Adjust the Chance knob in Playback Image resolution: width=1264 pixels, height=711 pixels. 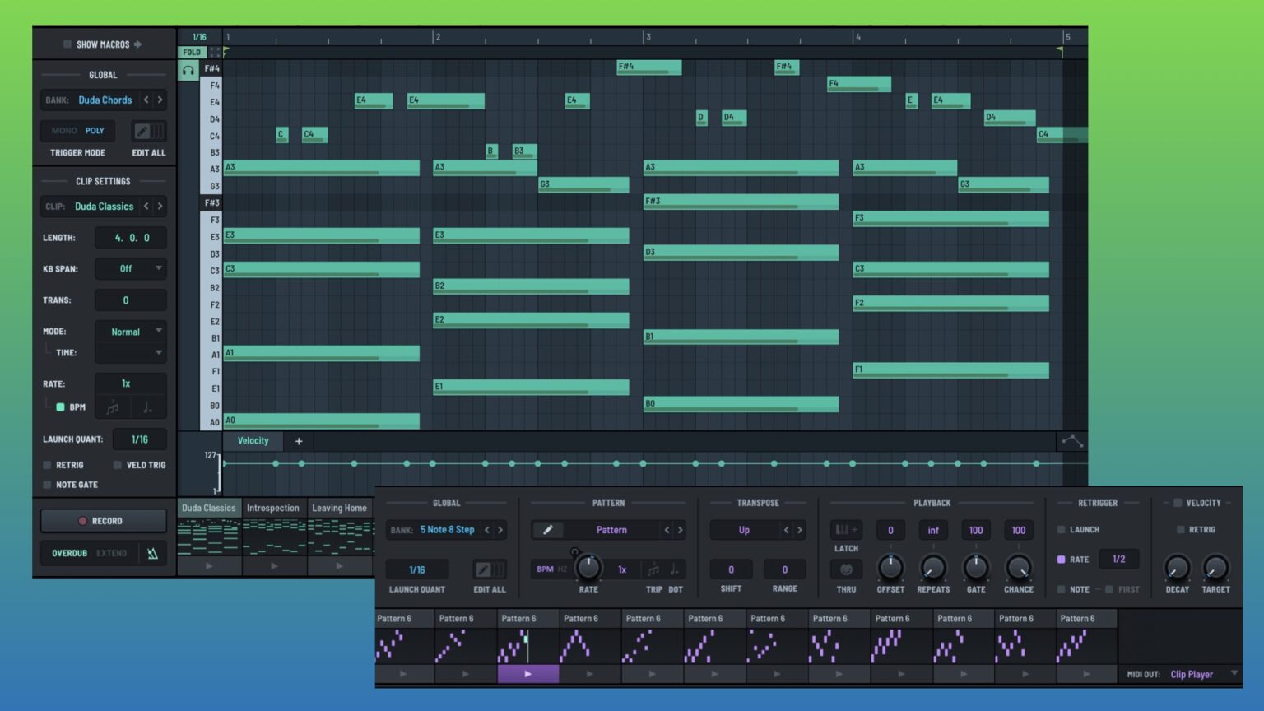(x=1019, y=569)
